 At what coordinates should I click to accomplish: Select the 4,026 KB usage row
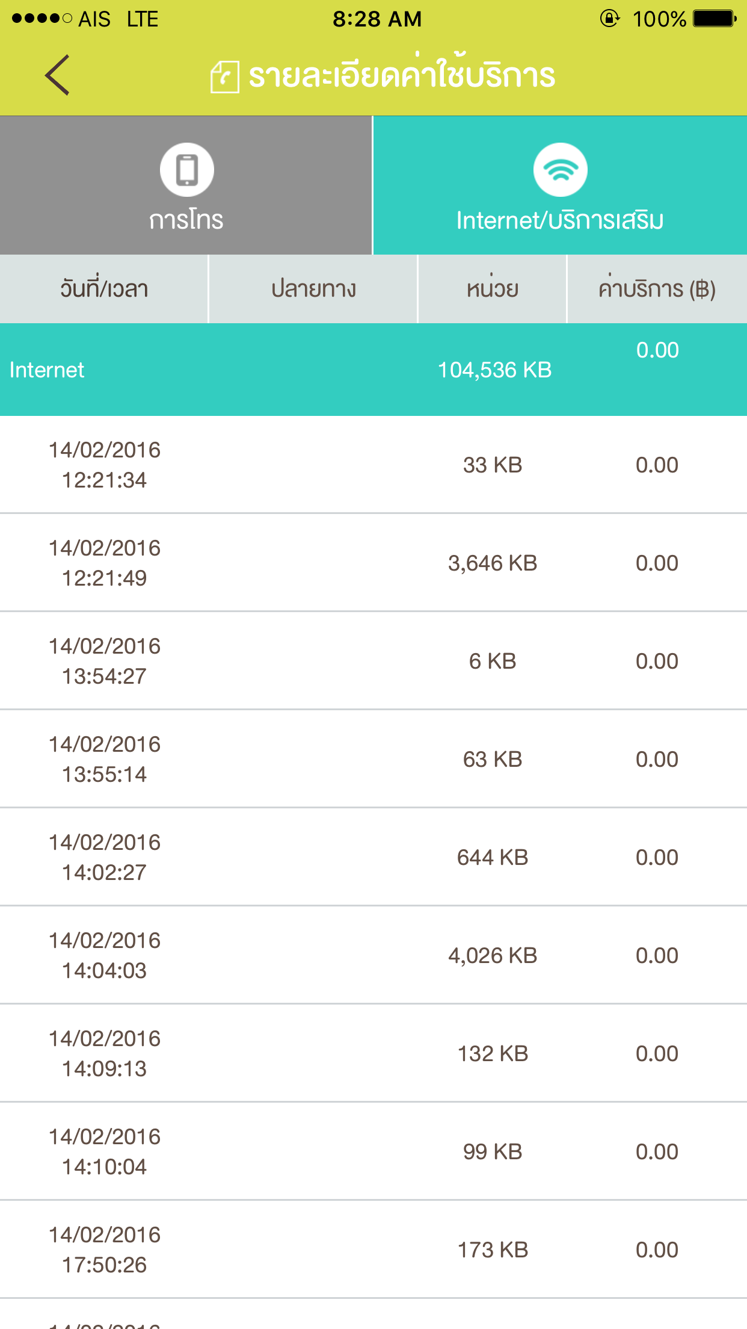373,955
